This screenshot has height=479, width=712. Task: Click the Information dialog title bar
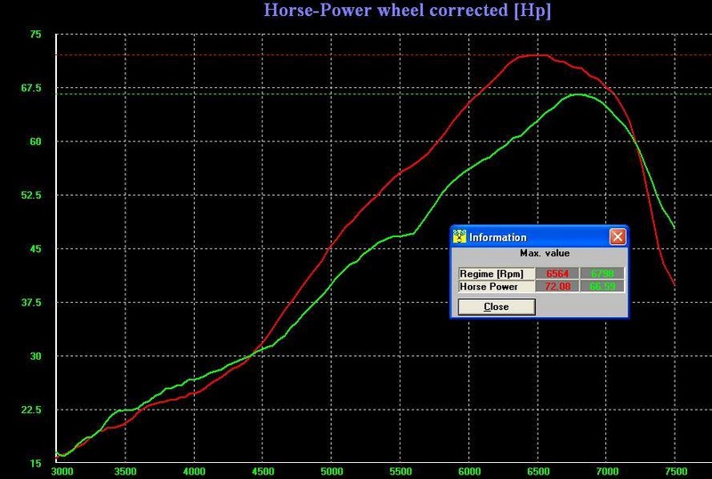tap(534, 237)
